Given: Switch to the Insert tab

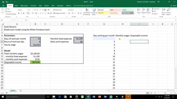Looking at the screenshot, I should (x=16, y=5).
